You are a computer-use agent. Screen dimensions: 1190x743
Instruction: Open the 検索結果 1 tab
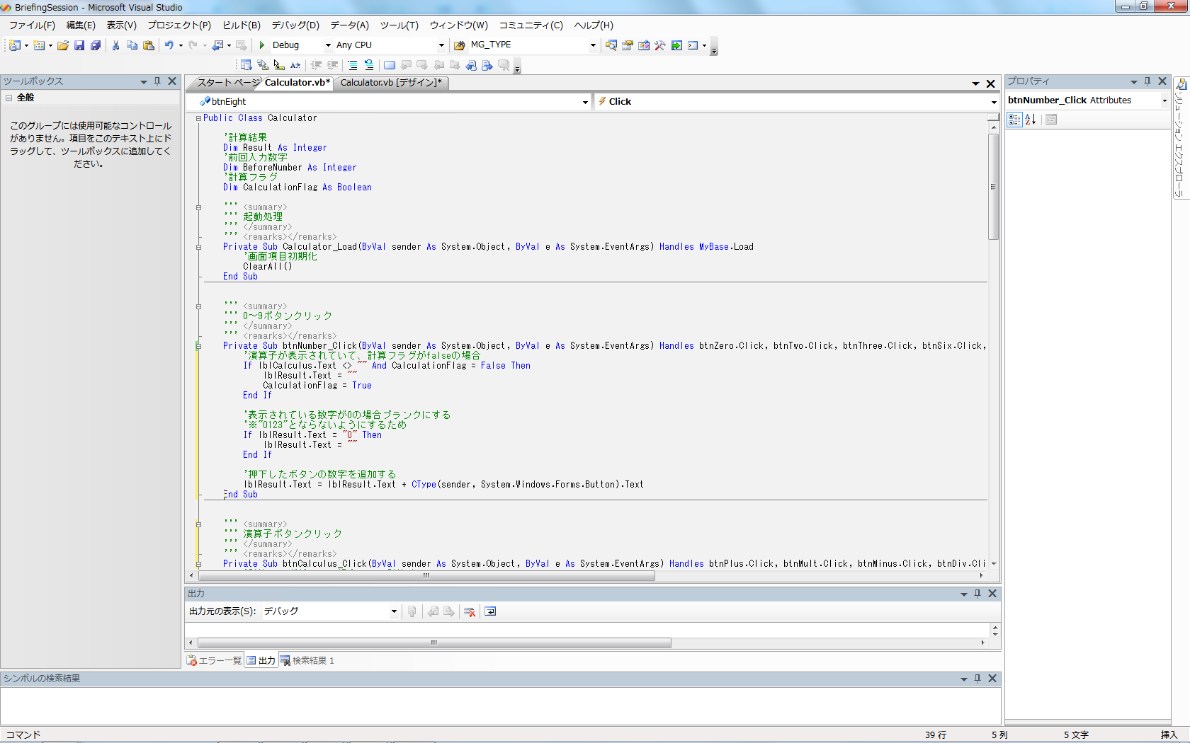click(307, 661)
